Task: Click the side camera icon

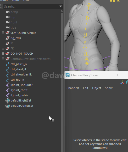Action: pos(8,28)
